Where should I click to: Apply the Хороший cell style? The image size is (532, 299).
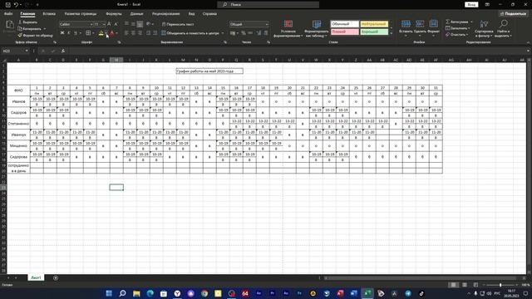click(x=374, y=32)
